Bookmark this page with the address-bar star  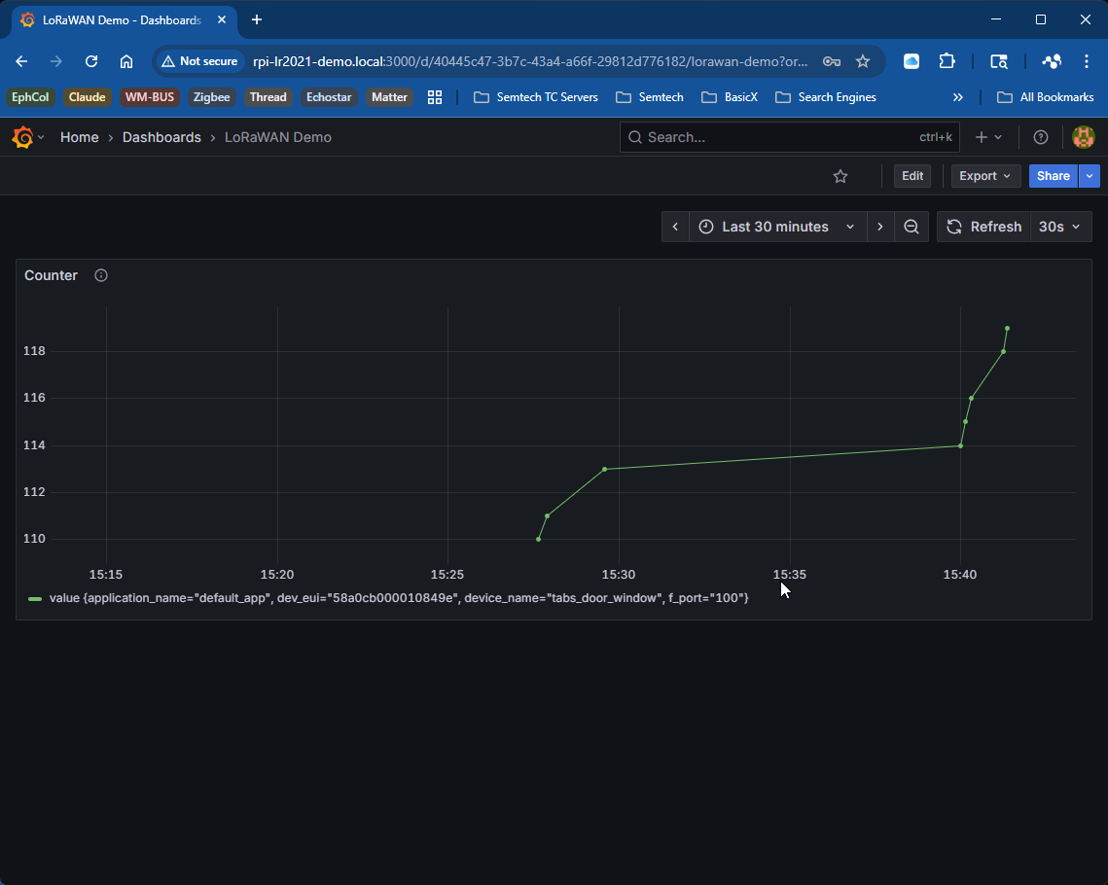click(863, 61)
